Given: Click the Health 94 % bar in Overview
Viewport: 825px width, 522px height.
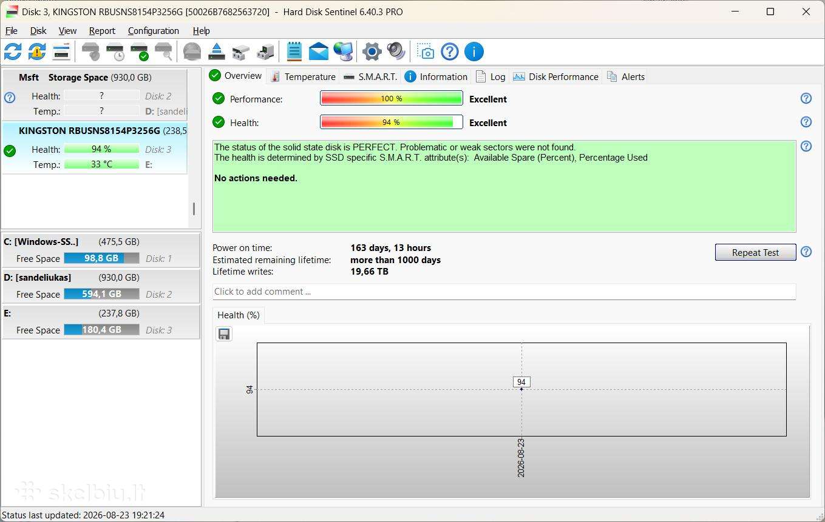Looking at the screenshot, I should [x=392, y=122].
